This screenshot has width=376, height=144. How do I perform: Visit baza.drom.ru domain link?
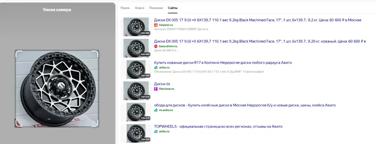168,46
